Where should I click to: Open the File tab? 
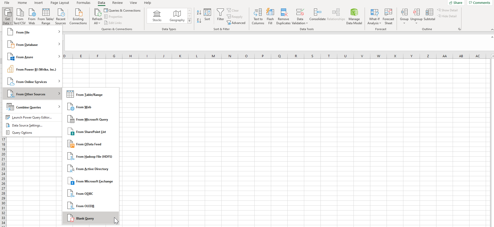click(x=7, y=3)
